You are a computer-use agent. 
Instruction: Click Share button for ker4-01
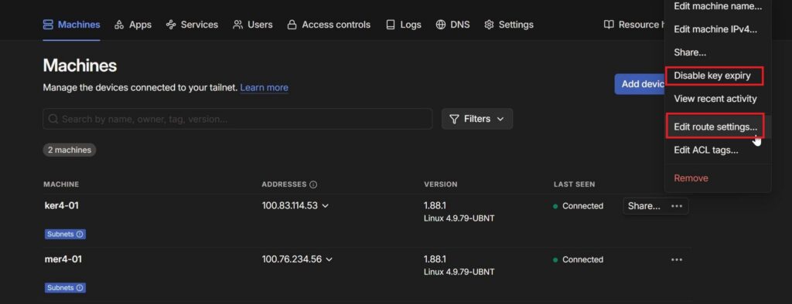[x=644, y=206]
